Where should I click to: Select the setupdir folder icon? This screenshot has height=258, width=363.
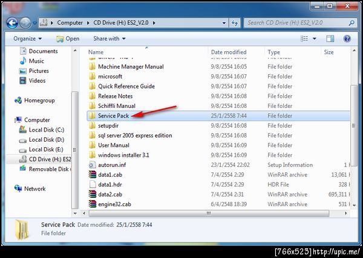click(92, 125)
